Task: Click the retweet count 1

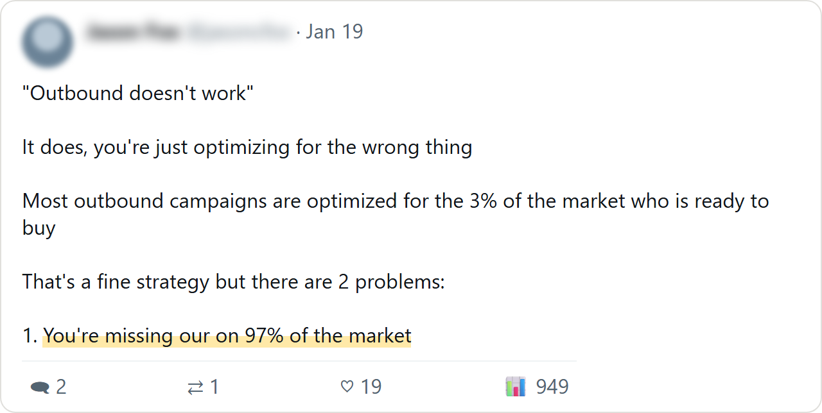Action: [214, 387]
